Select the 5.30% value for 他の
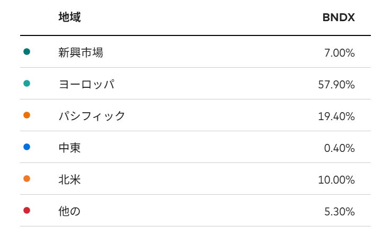 340,212
